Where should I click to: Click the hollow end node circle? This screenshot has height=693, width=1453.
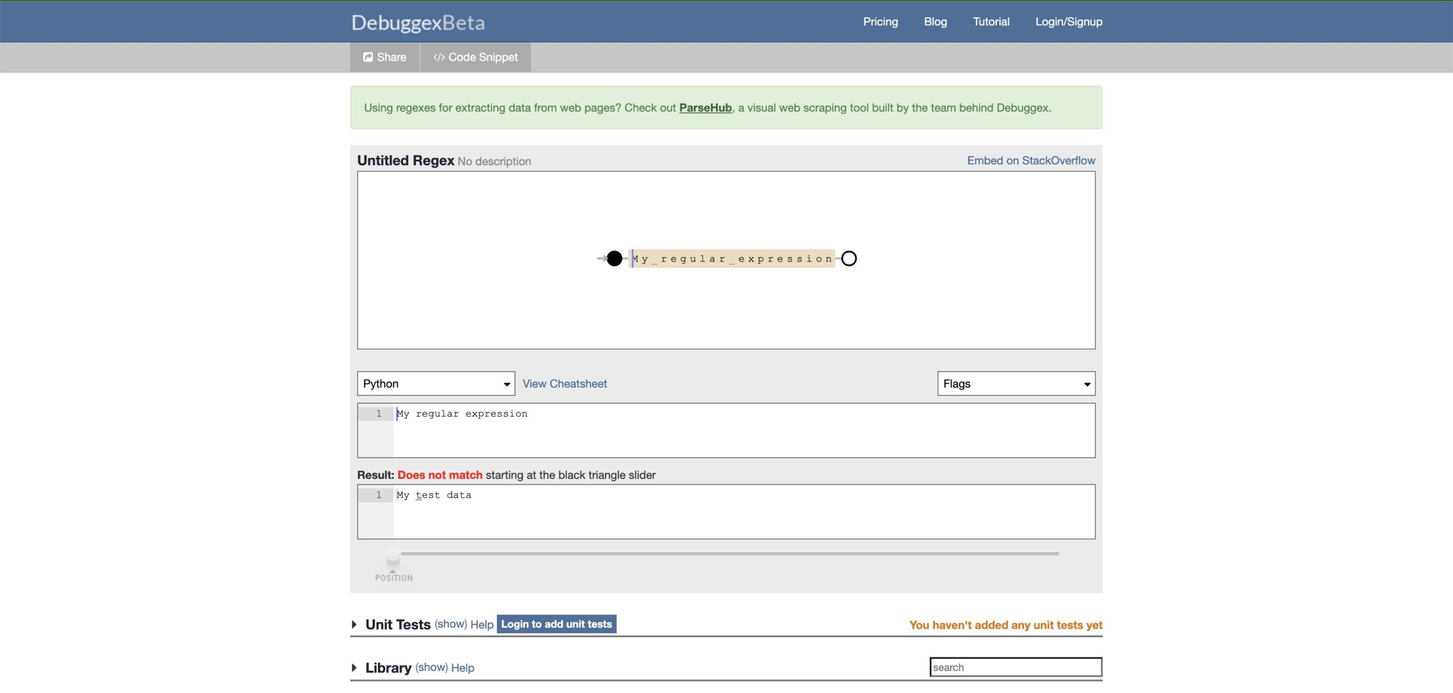point(849,259)
